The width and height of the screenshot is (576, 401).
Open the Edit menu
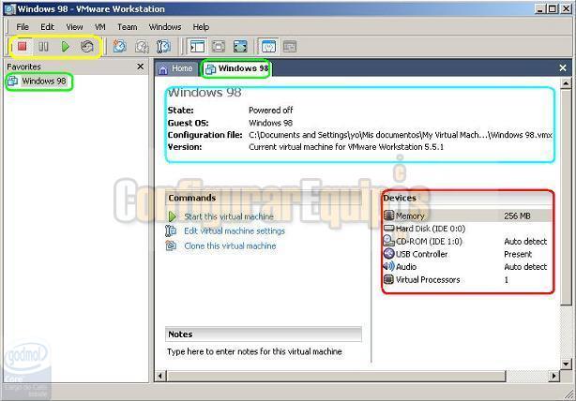point(48,27)
